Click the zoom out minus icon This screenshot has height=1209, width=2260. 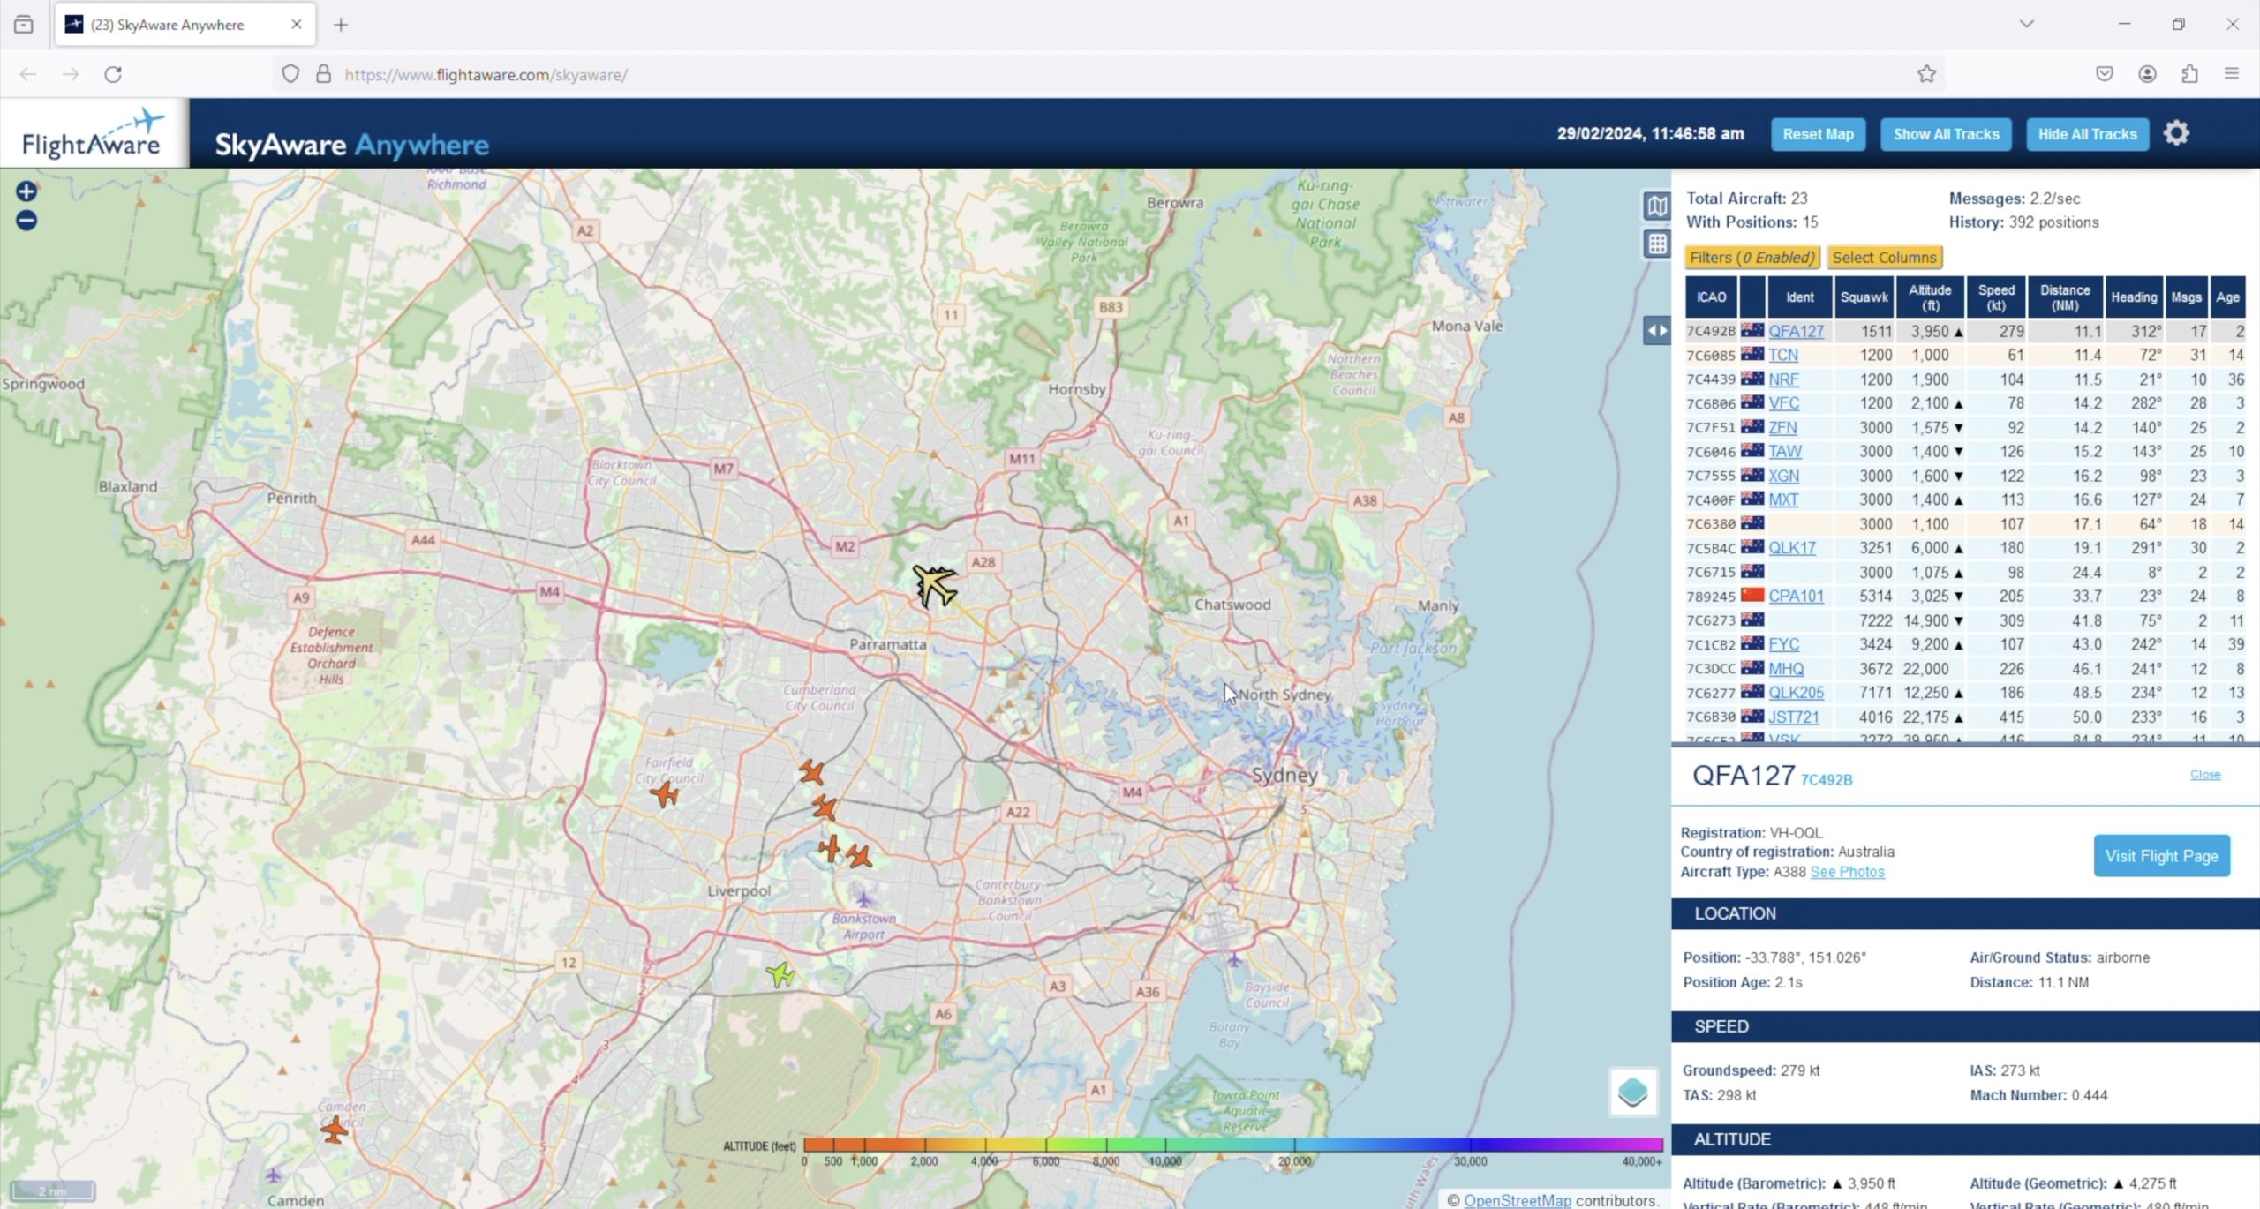tap(25, 220)
